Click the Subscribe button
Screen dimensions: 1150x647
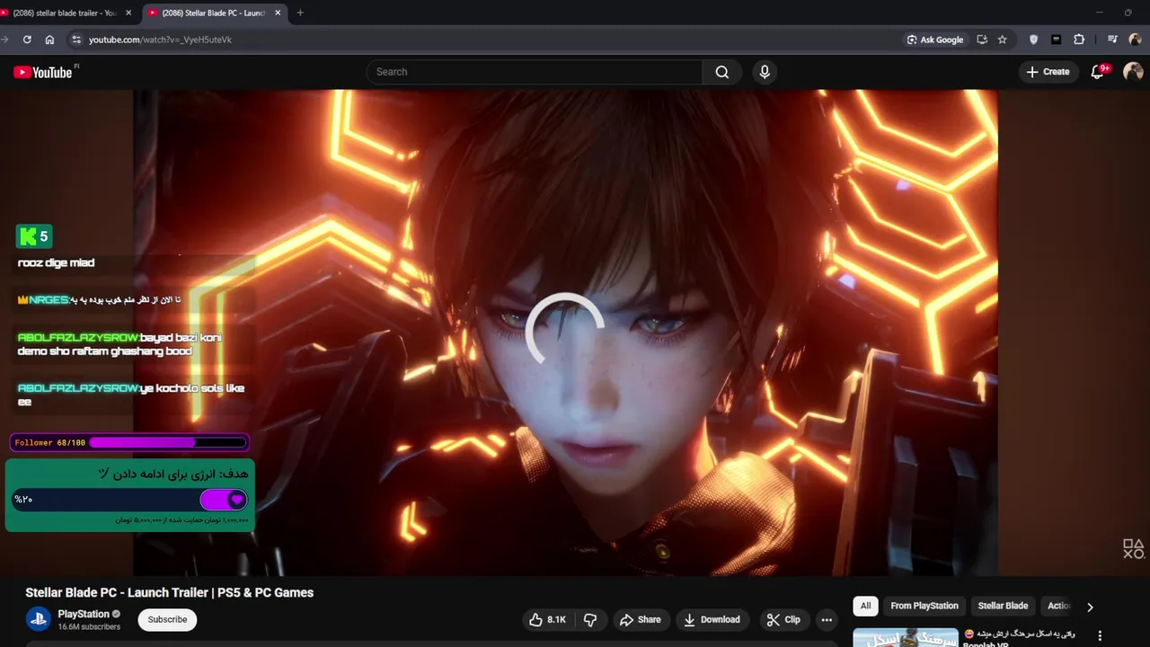pyautogui.click(x=167, y=619)
